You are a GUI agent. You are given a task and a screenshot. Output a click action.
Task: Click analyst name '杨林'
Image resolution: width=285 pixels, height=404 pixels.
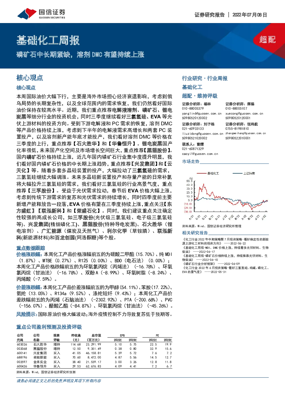point(207,104)
